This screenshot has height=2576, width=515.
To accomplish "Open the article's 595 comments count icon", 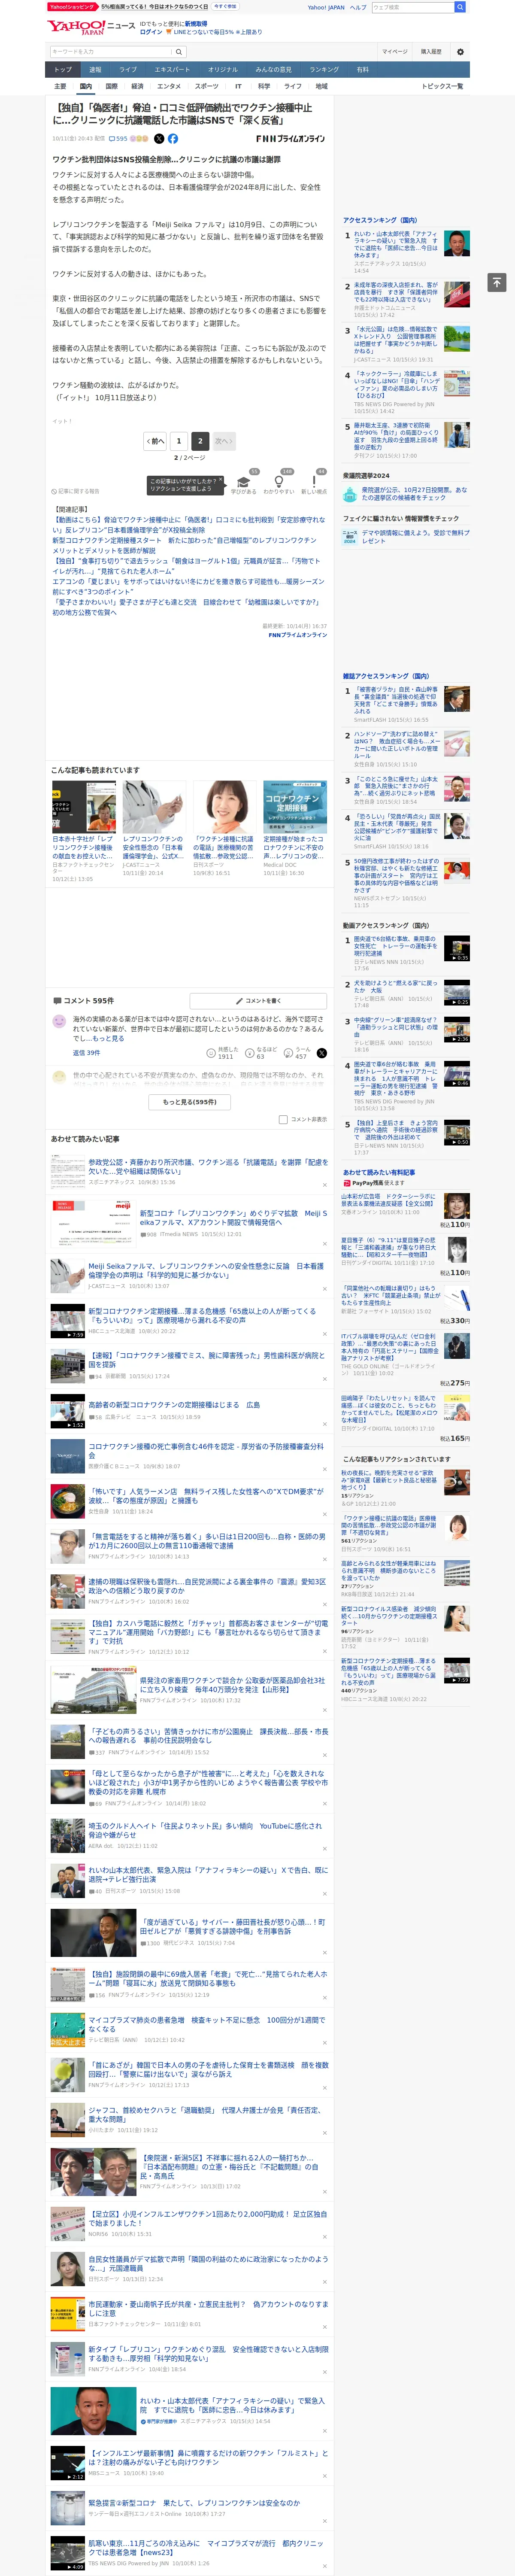I will (x=118, y=139).
